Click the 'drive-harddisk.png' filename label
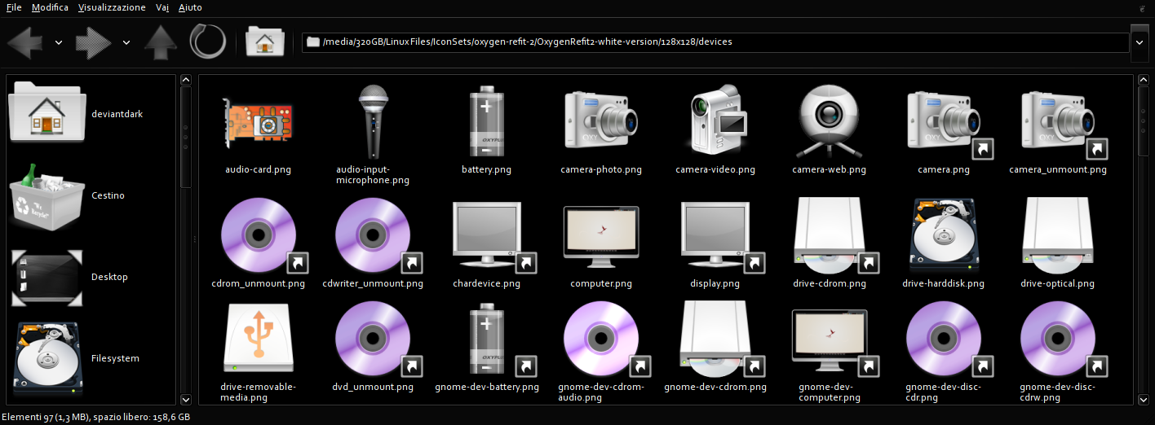The image size is (1155, 425). pos(943,283)
